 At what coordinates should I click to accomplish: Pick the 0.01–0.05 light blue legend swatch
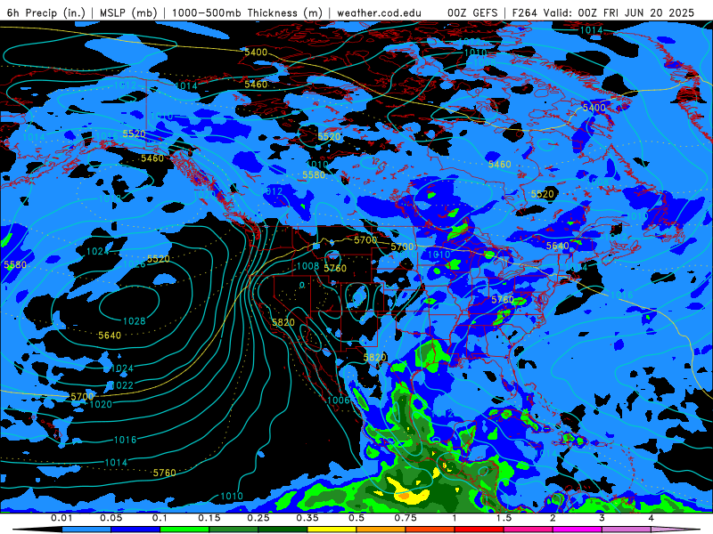[86, 530]
